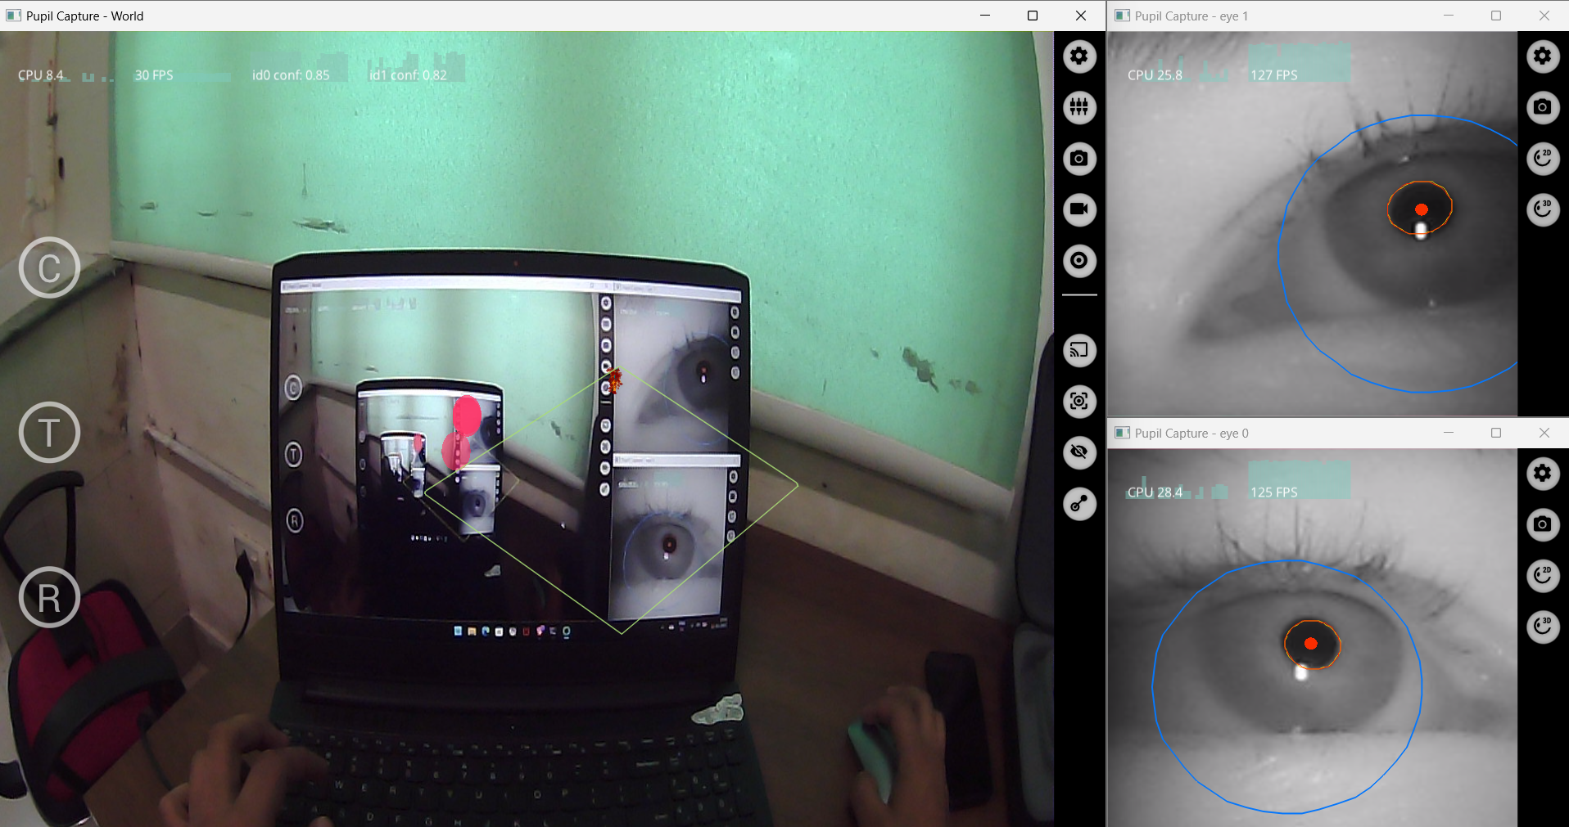1569x827 pixels.
Task: Open the Recorder video camera icon
Action: 1079,209
